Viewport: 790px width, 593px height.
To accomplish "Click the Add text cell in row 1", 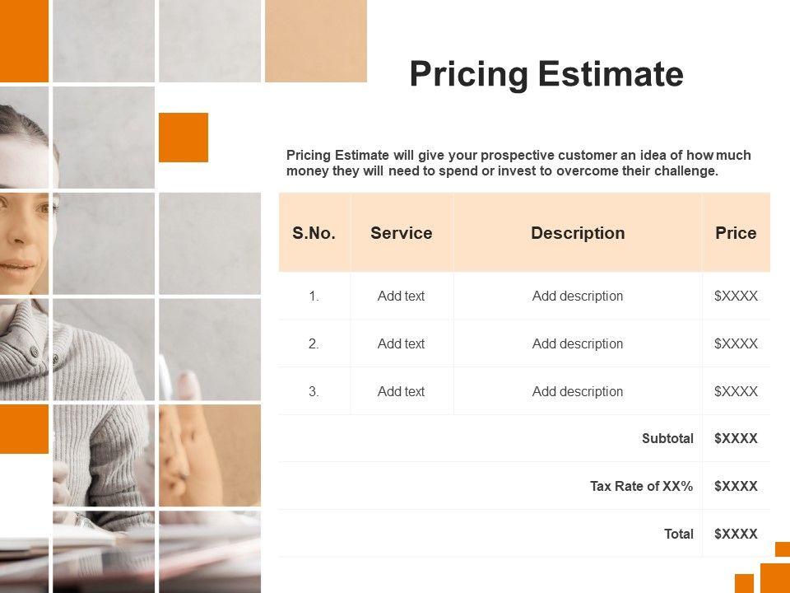I will [401, 296].
